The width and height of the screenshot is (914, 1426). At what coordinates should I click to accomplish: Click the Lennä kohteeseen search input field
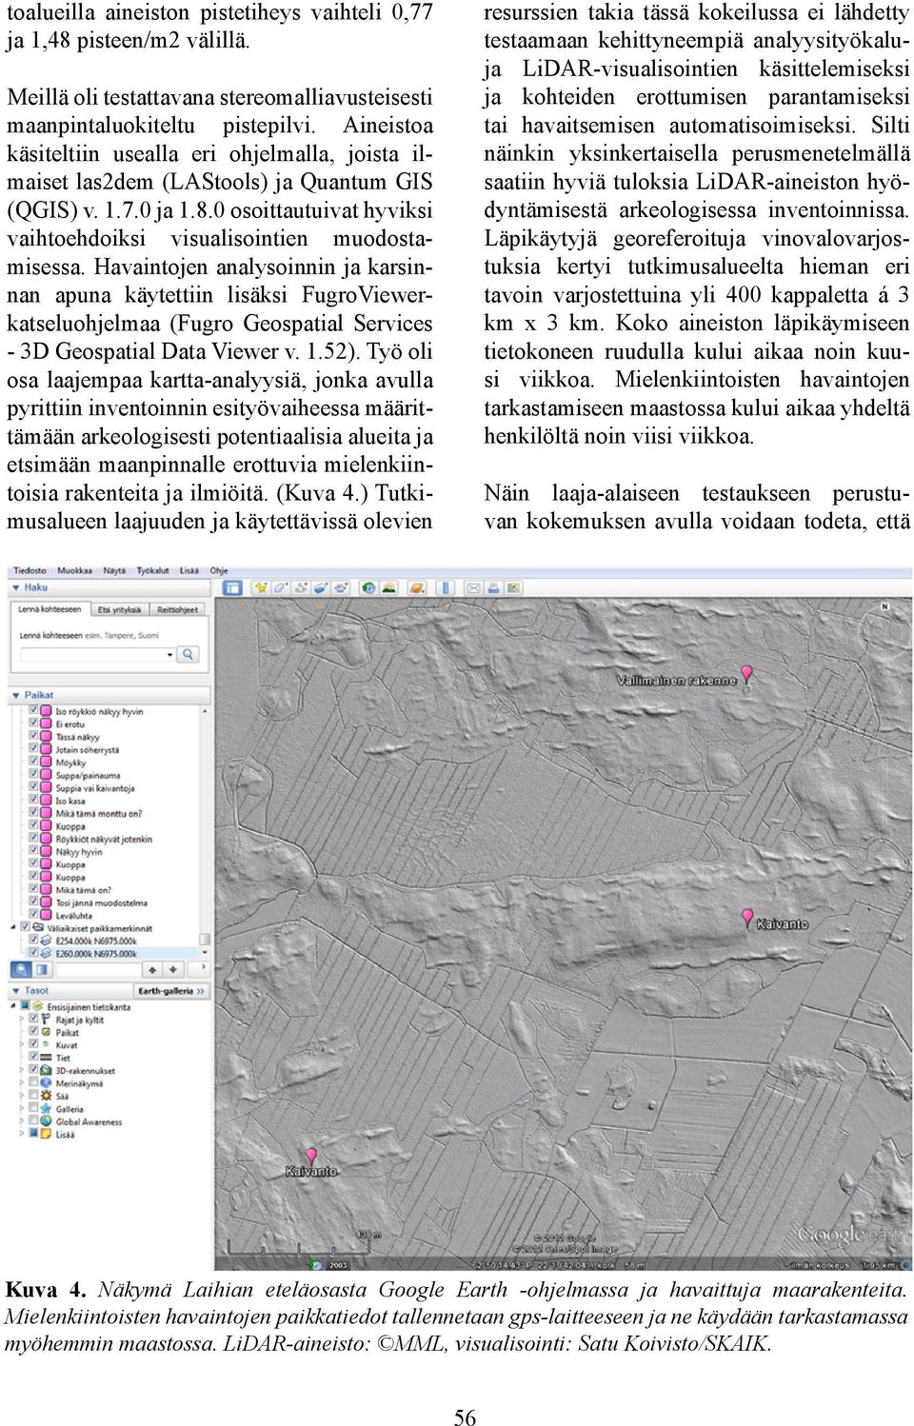pyautogui.click(x=98, y=654)
